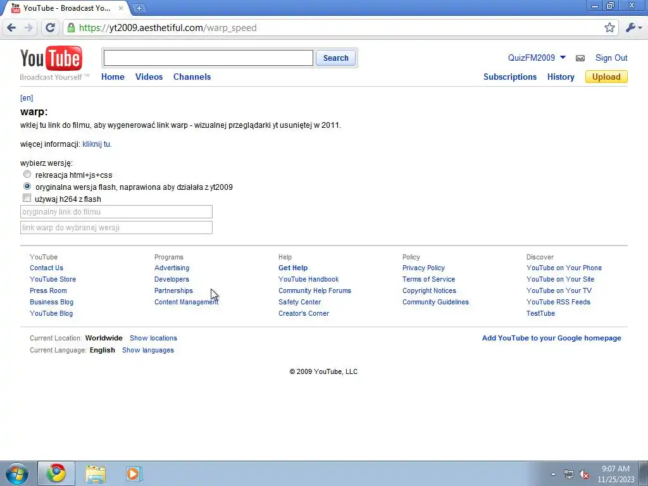Expand the QuizFM2009 account dropdown arrow
This screenshot has width=648, height=486.
[x=563, y=58]
